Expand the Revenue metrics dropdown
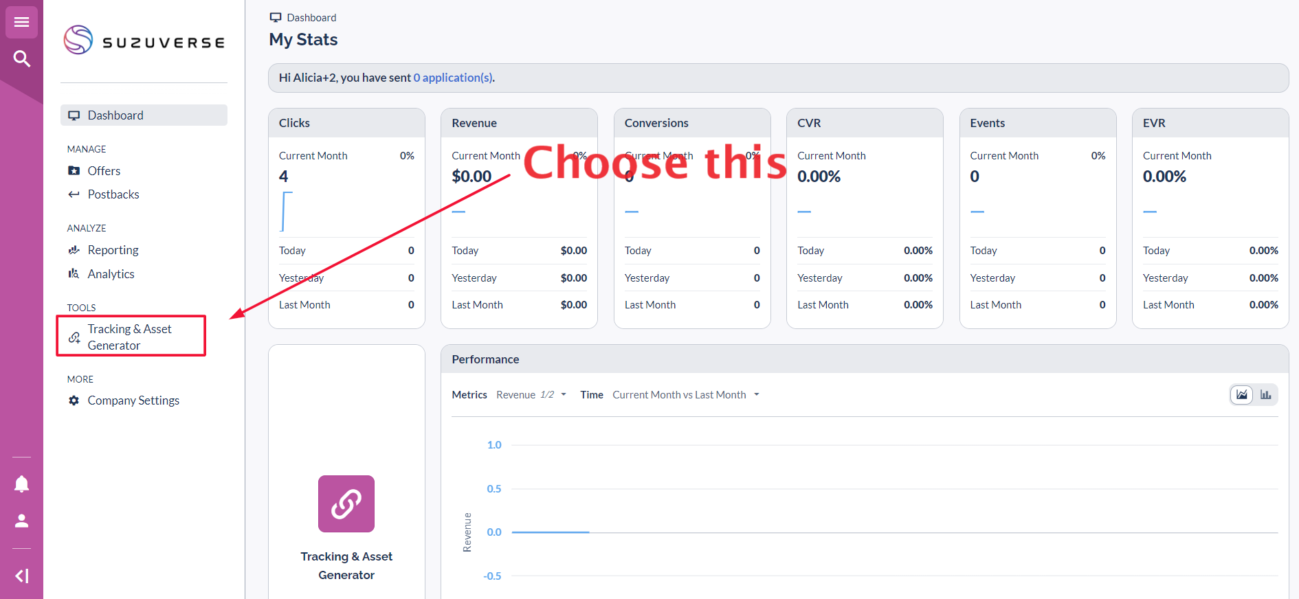1299x599 pixels. tap(531, 395)
